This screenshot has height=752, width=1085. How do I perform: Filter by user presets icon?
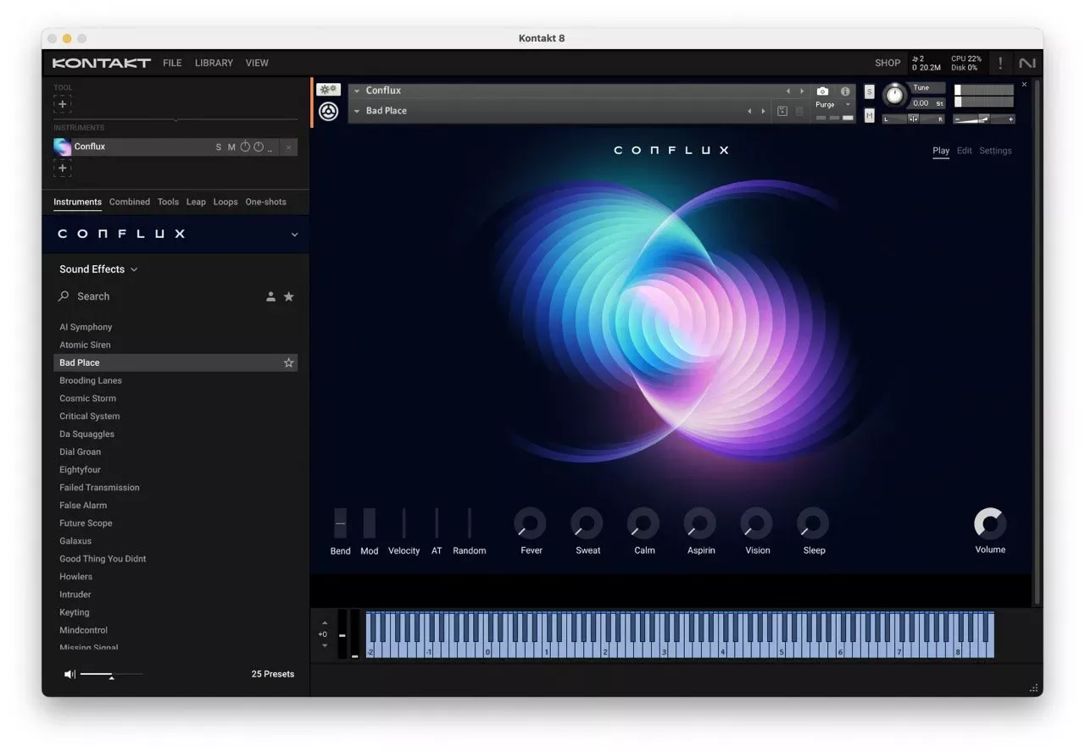click(x=270, y=296)
